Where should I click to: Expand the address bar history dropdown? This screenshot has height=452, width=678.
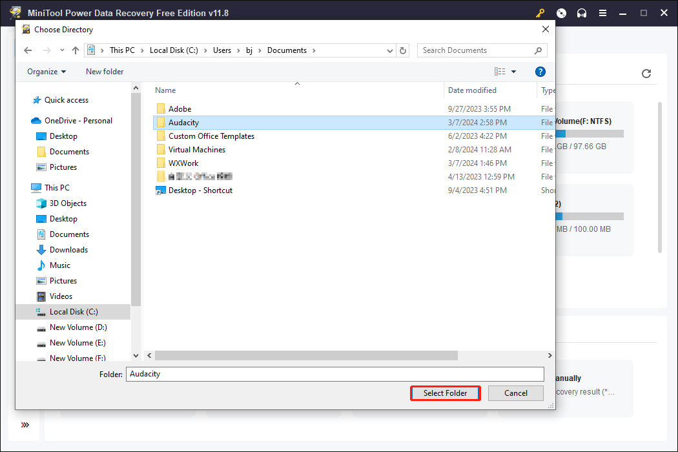click(x=389, y=50)
